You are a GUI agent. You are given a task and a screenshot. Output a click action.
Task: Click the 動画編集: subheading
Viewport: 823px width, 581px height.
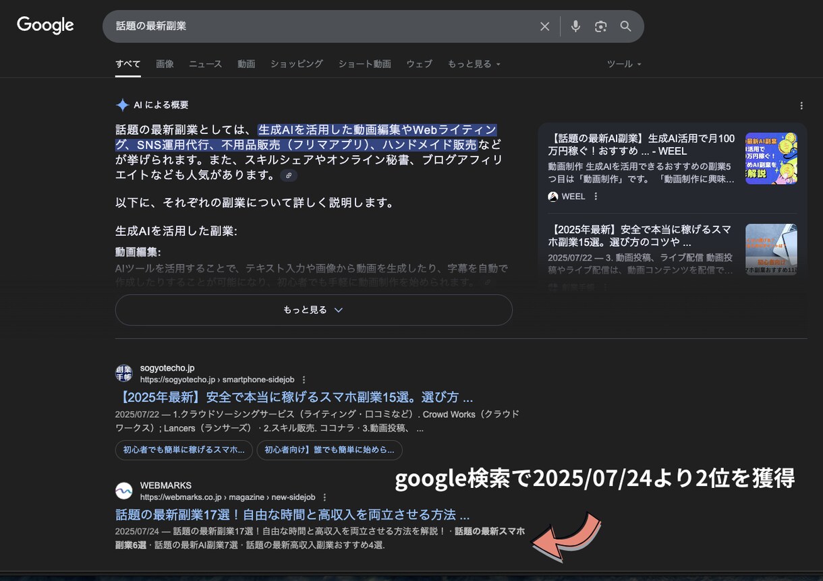click(138, 252)
